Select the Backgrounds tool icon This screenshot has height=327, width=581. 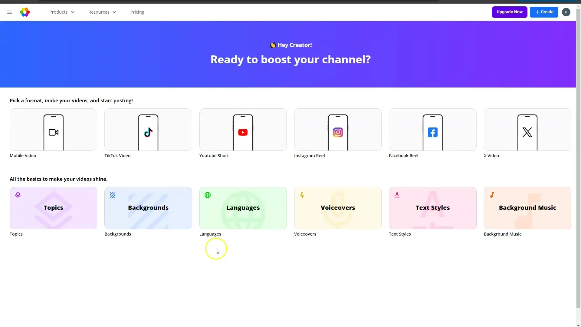[x=113, y=195]
